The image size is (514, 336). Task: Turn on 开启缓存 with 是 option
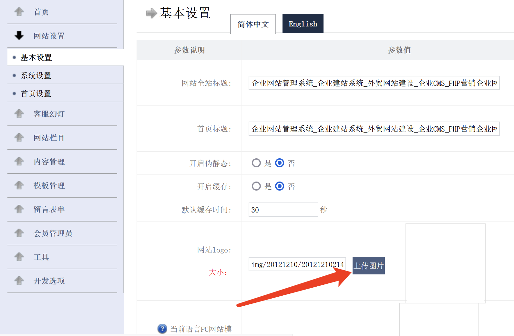coord(256,186)
